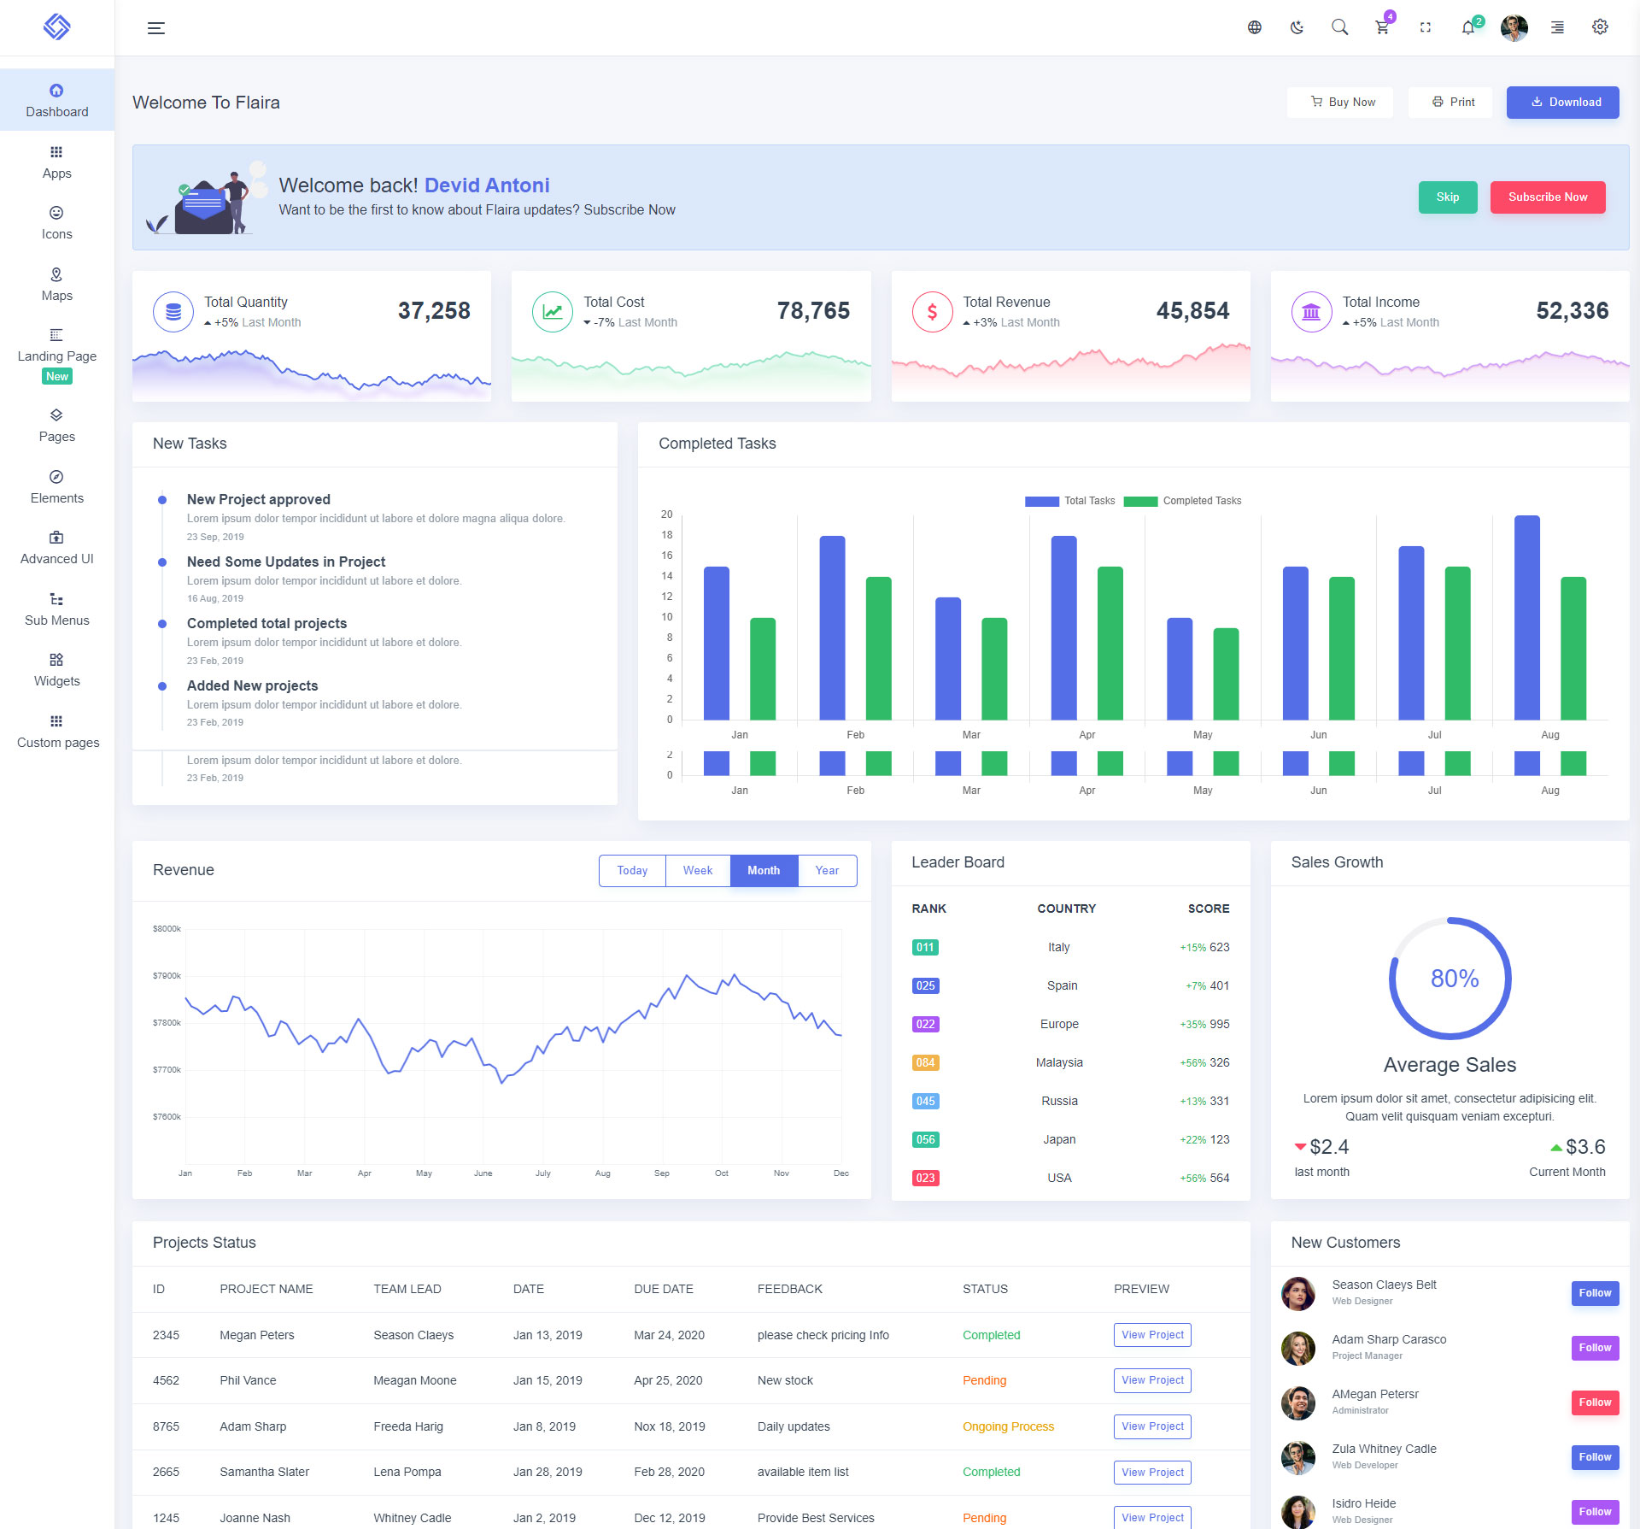This screenshot has height=1529, width=1640.
Task: Open notifications bell icon
Action: coord(1467,27)
